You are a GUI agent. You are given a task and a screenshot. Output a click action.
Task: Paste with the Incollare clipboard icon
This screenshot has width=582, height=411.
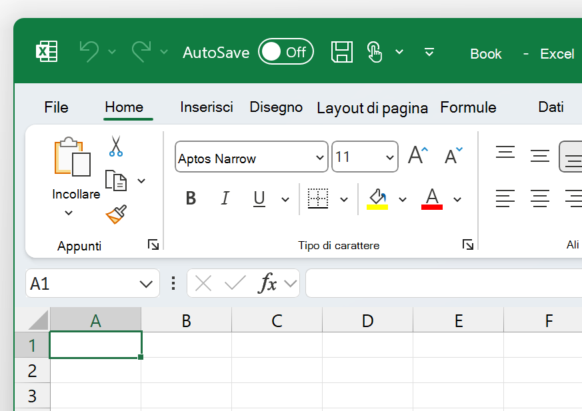tap(73, 157)
